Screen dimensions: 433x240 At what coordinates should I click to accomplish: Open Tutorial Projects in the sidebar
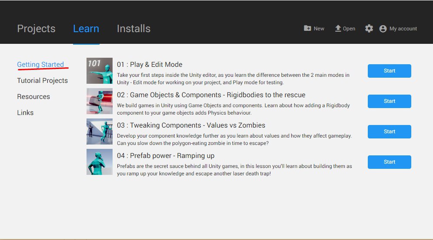point(43,80)
